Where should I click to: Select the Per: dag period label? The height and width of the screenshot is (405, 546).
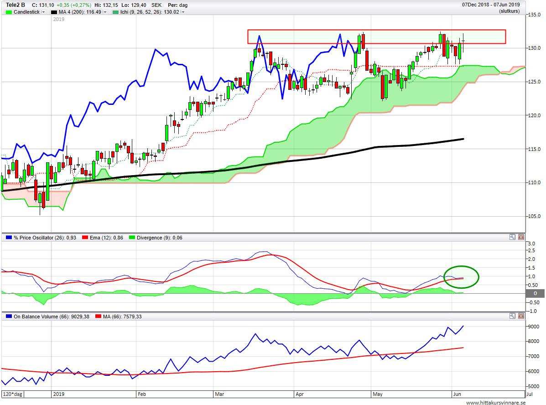pos(177,5)
